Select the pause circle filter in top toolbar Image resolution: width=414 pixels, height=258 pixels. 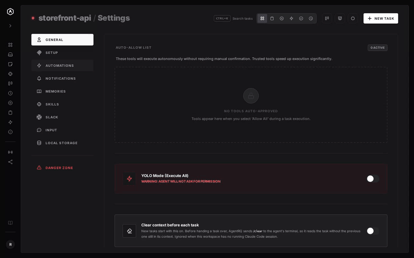tap(282, 18)
